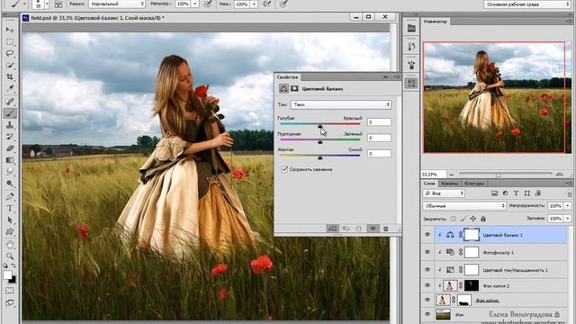This screenshot has width=576, height=324.
Task: Toggle adjustment visibility eye in Properties panel
Action: (x=373, y=229)
